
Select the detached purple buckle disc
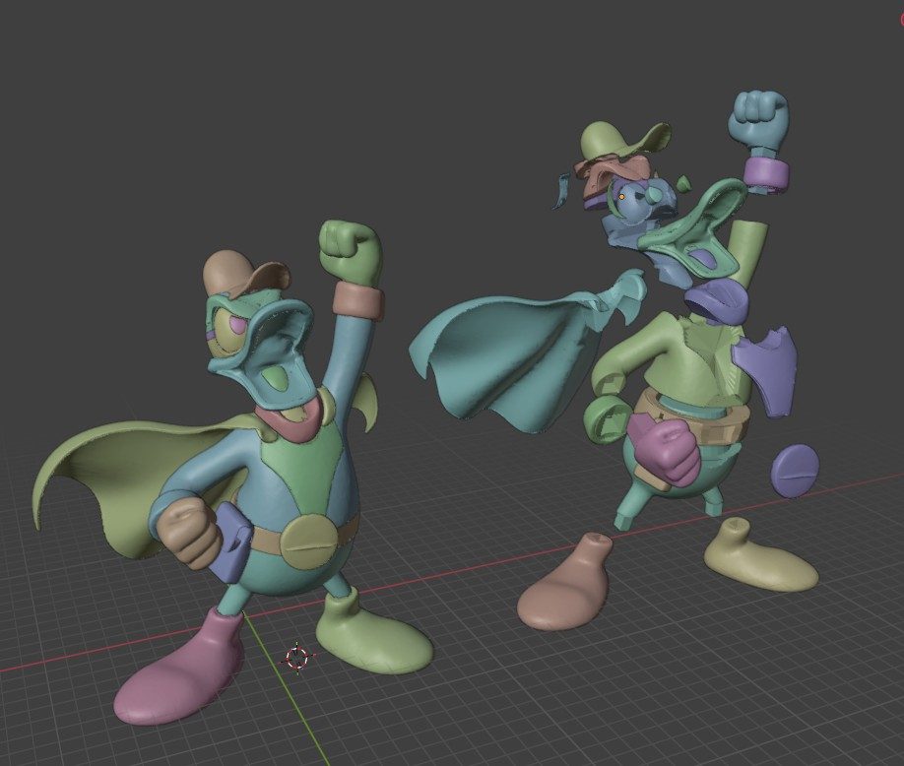tap(797, 471)
